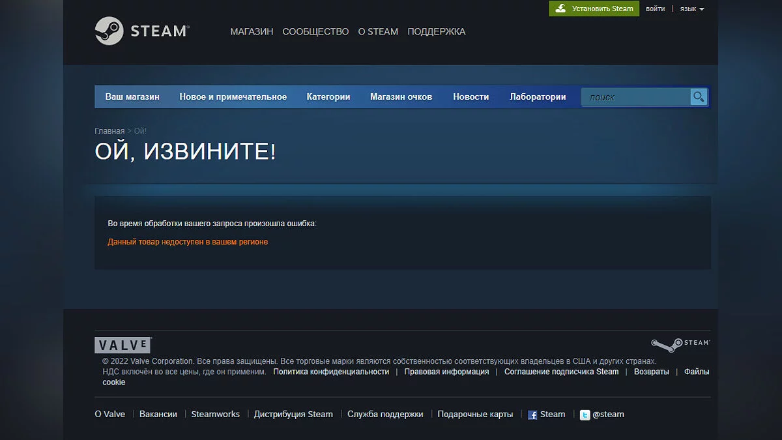782x440 pixels.
Task: Click the Установить Steam button
Action: click(x=594, y=8)
